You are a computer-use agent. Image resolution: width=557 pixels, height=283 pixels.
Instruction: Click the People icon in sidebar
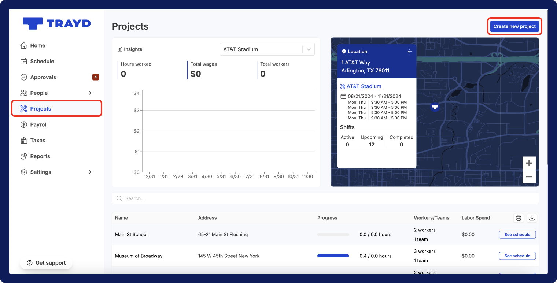click(x=24, y=93)
